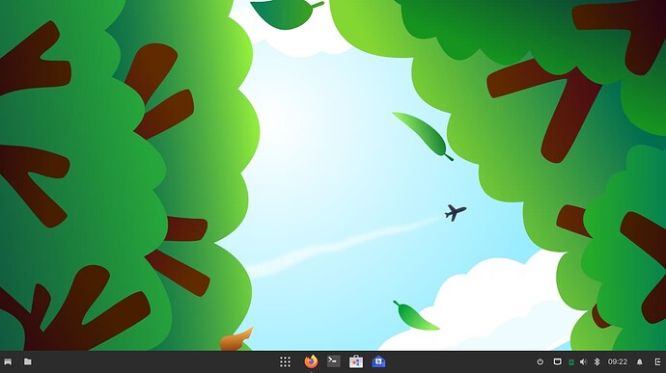The image size is (666, 373).
Task: Open the applications grid launcher
Action: point(285,361)
